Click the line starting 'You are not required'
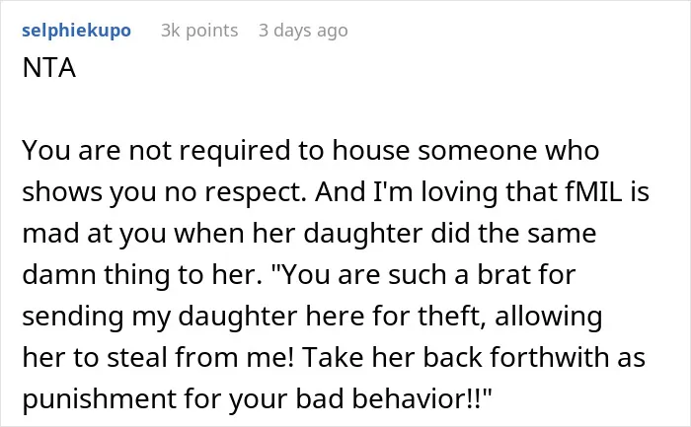The width and height of the screenshot is (691, 427). click(x=311, y=151)
